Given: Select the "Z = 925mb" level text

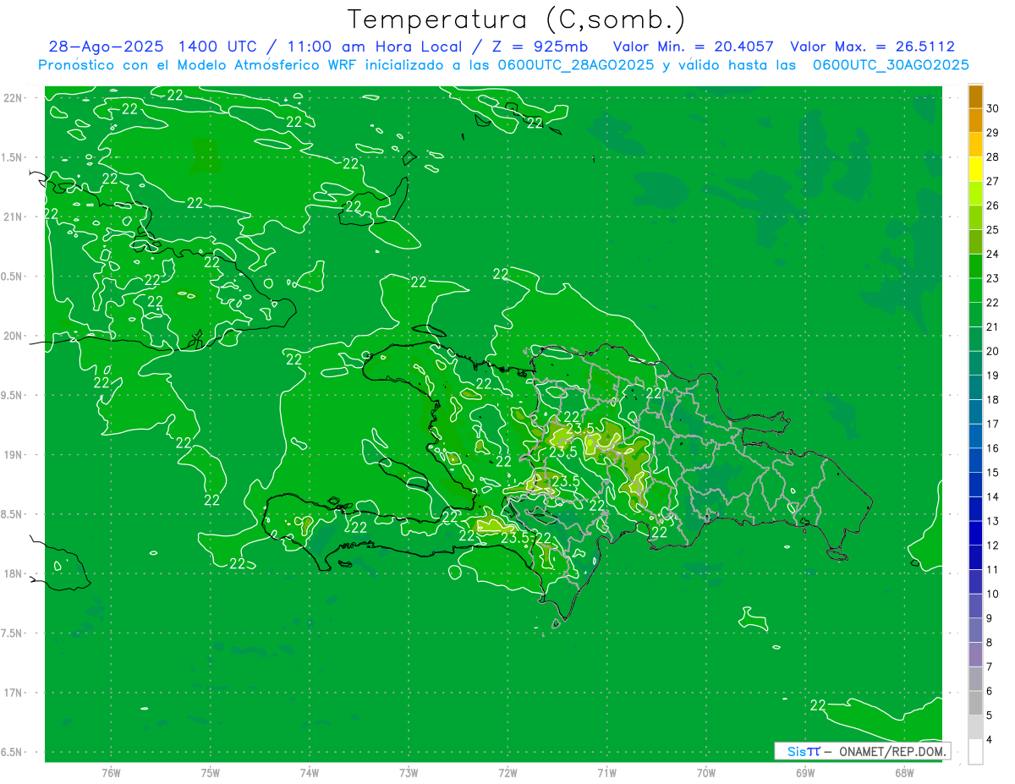Looking at the screenshot, I should point(540,47).
